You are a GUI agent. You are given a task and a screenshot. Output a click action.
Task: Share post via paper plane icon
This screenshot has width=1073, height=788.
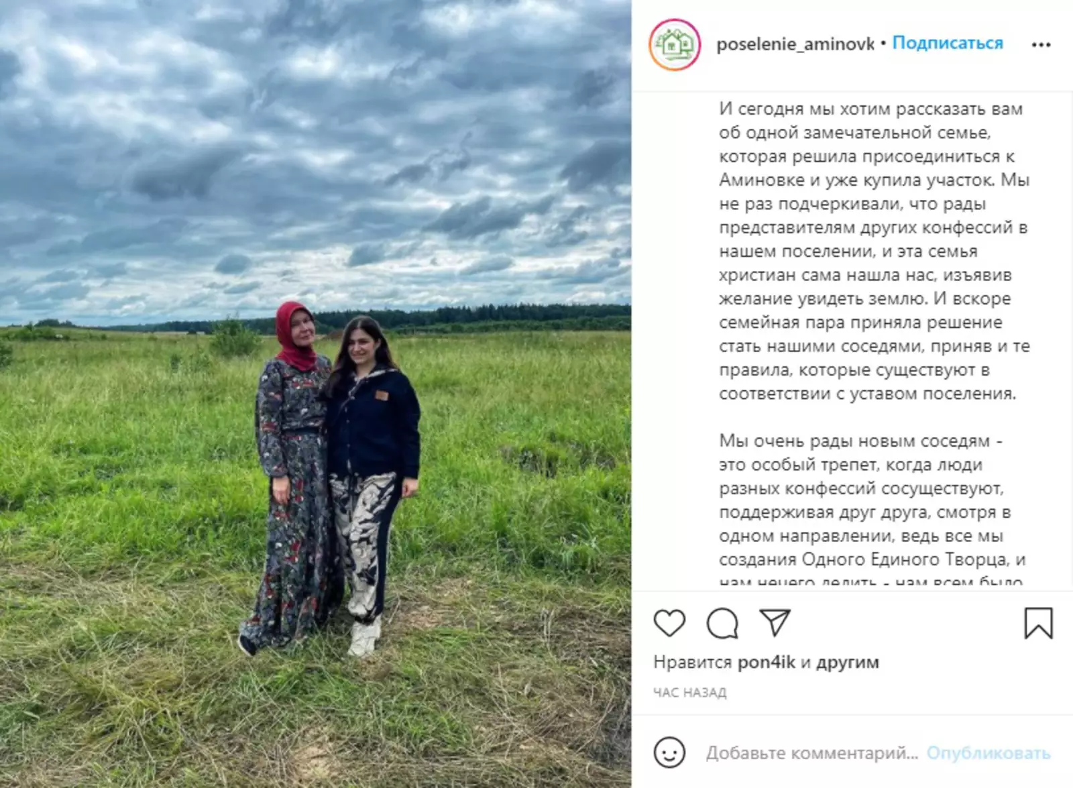coord(775,622)
